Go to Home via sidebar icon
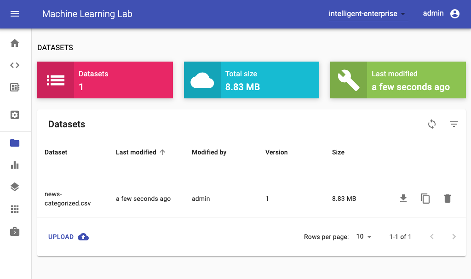 pyautogui.click(x=15, y=43)
